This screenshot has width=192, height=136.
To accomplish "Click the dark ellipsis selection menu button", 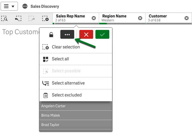I will pyautogui.click(x=67, y=34).
